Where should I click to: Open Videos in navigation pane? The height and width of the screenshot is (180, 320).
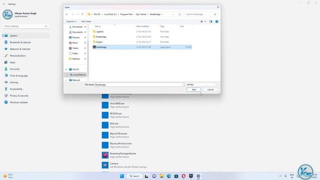point(75,48)
